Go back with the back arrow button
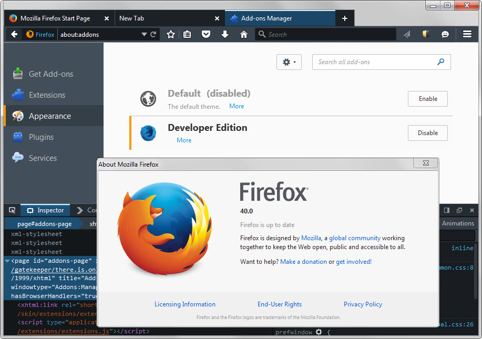The image size is (482, 339). click(x=14, y=34)
